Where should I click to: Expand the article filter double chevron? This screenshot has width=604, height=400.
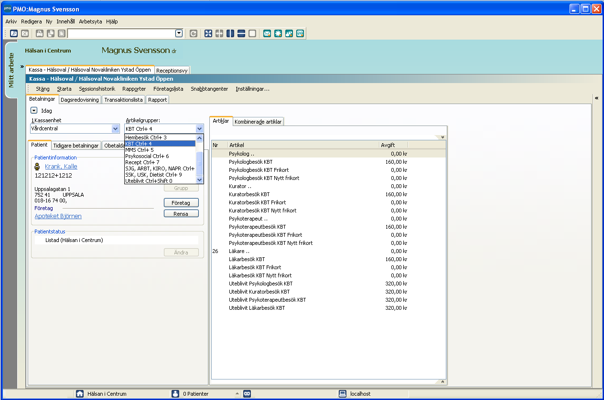click(x=443, y=137)
